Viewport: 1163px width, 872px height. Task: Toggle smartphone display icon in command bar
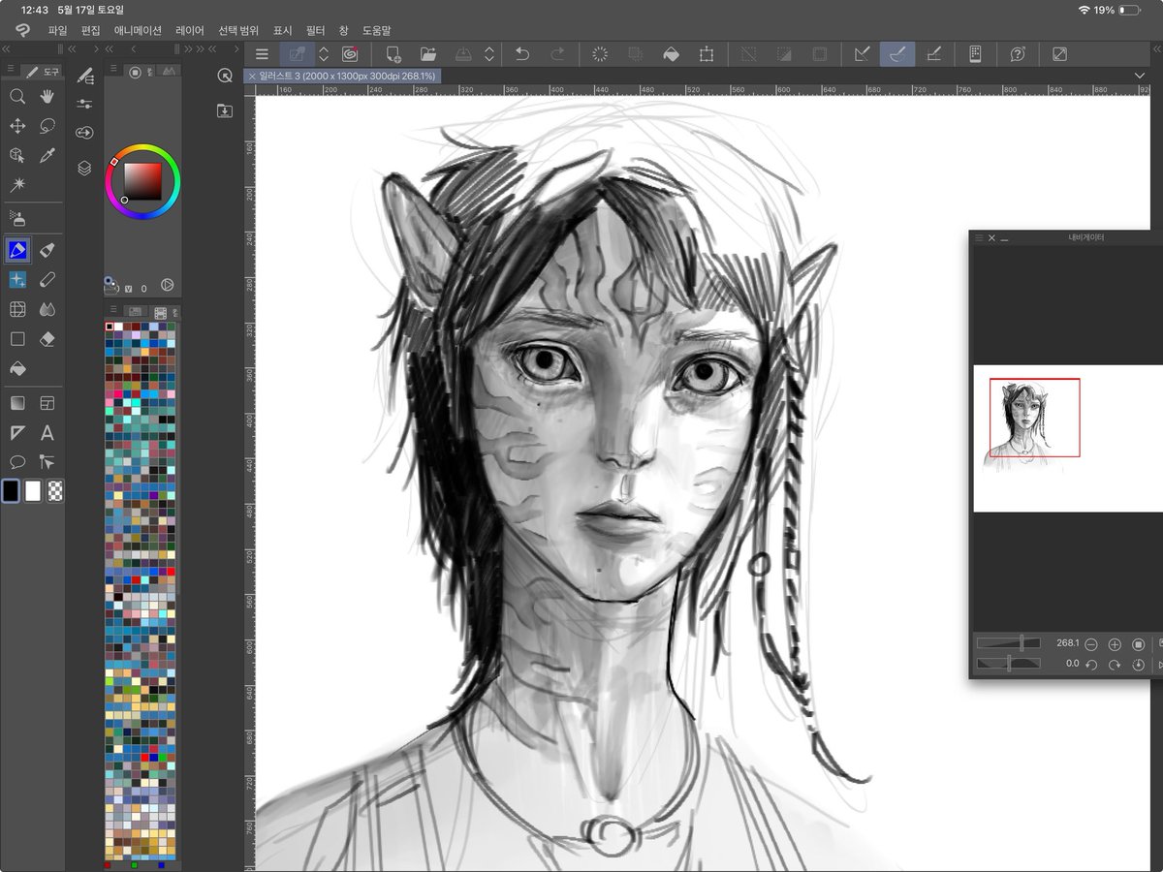coord(976,54)
